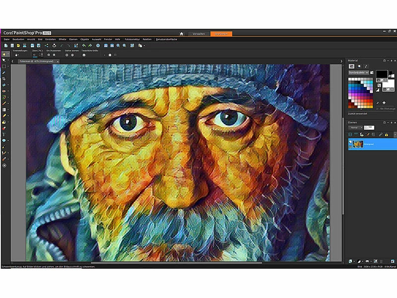Click the home icon tab
The image size is (397, 298).
point(181,34)
